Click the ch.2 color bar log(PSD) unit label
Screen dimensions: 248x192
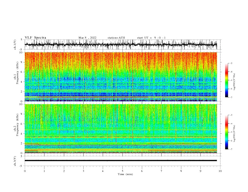tap(234, 134)
